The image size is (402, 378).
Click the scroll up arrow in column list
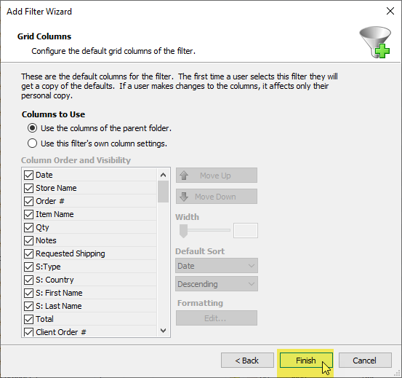(163, 175)
